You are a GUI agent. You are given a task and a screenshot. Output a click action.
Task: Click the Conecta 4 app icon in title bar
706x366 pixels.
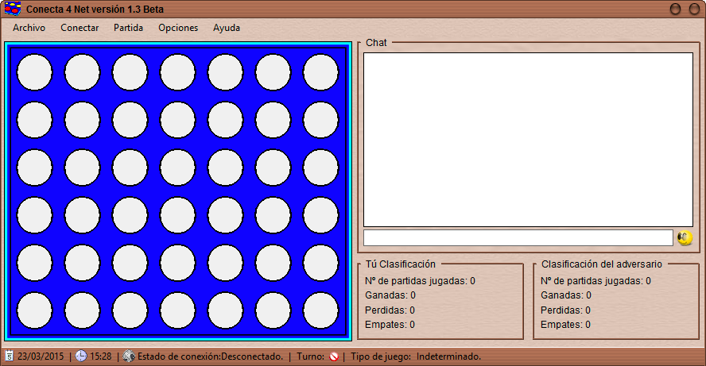click(13, 9)
